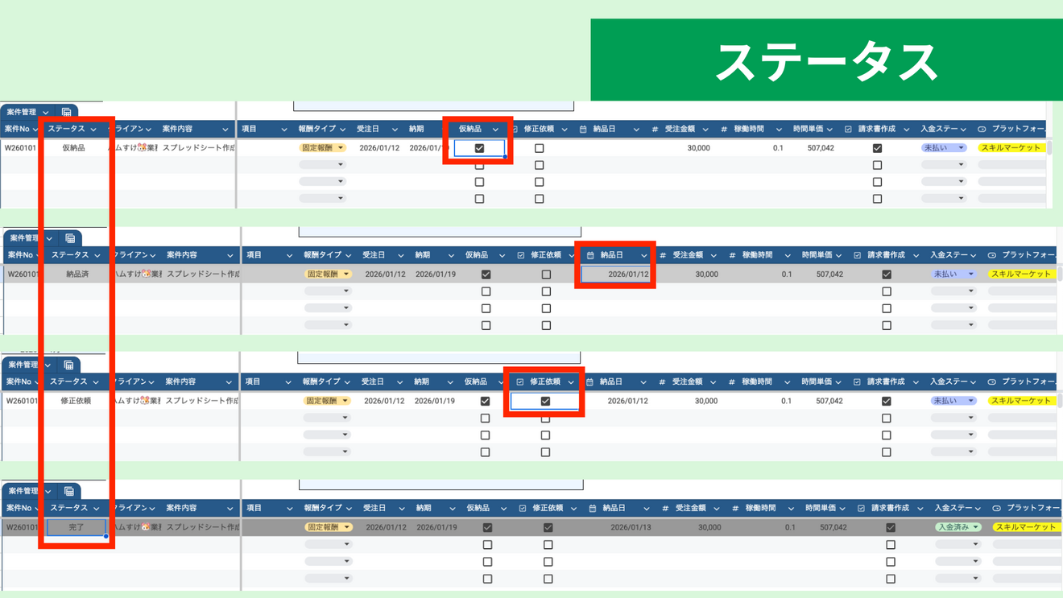Image resolution: width=1063 pixels, height=598 pixels.
Task: Click the ステータス title banner
Action: point(826,60)
